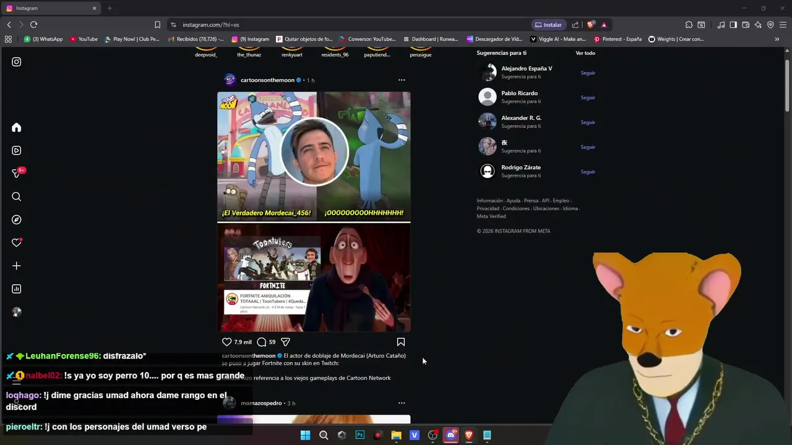Open the Brave Rewards triangle icon
Viewport: 792px width, 445px height.
604,25
